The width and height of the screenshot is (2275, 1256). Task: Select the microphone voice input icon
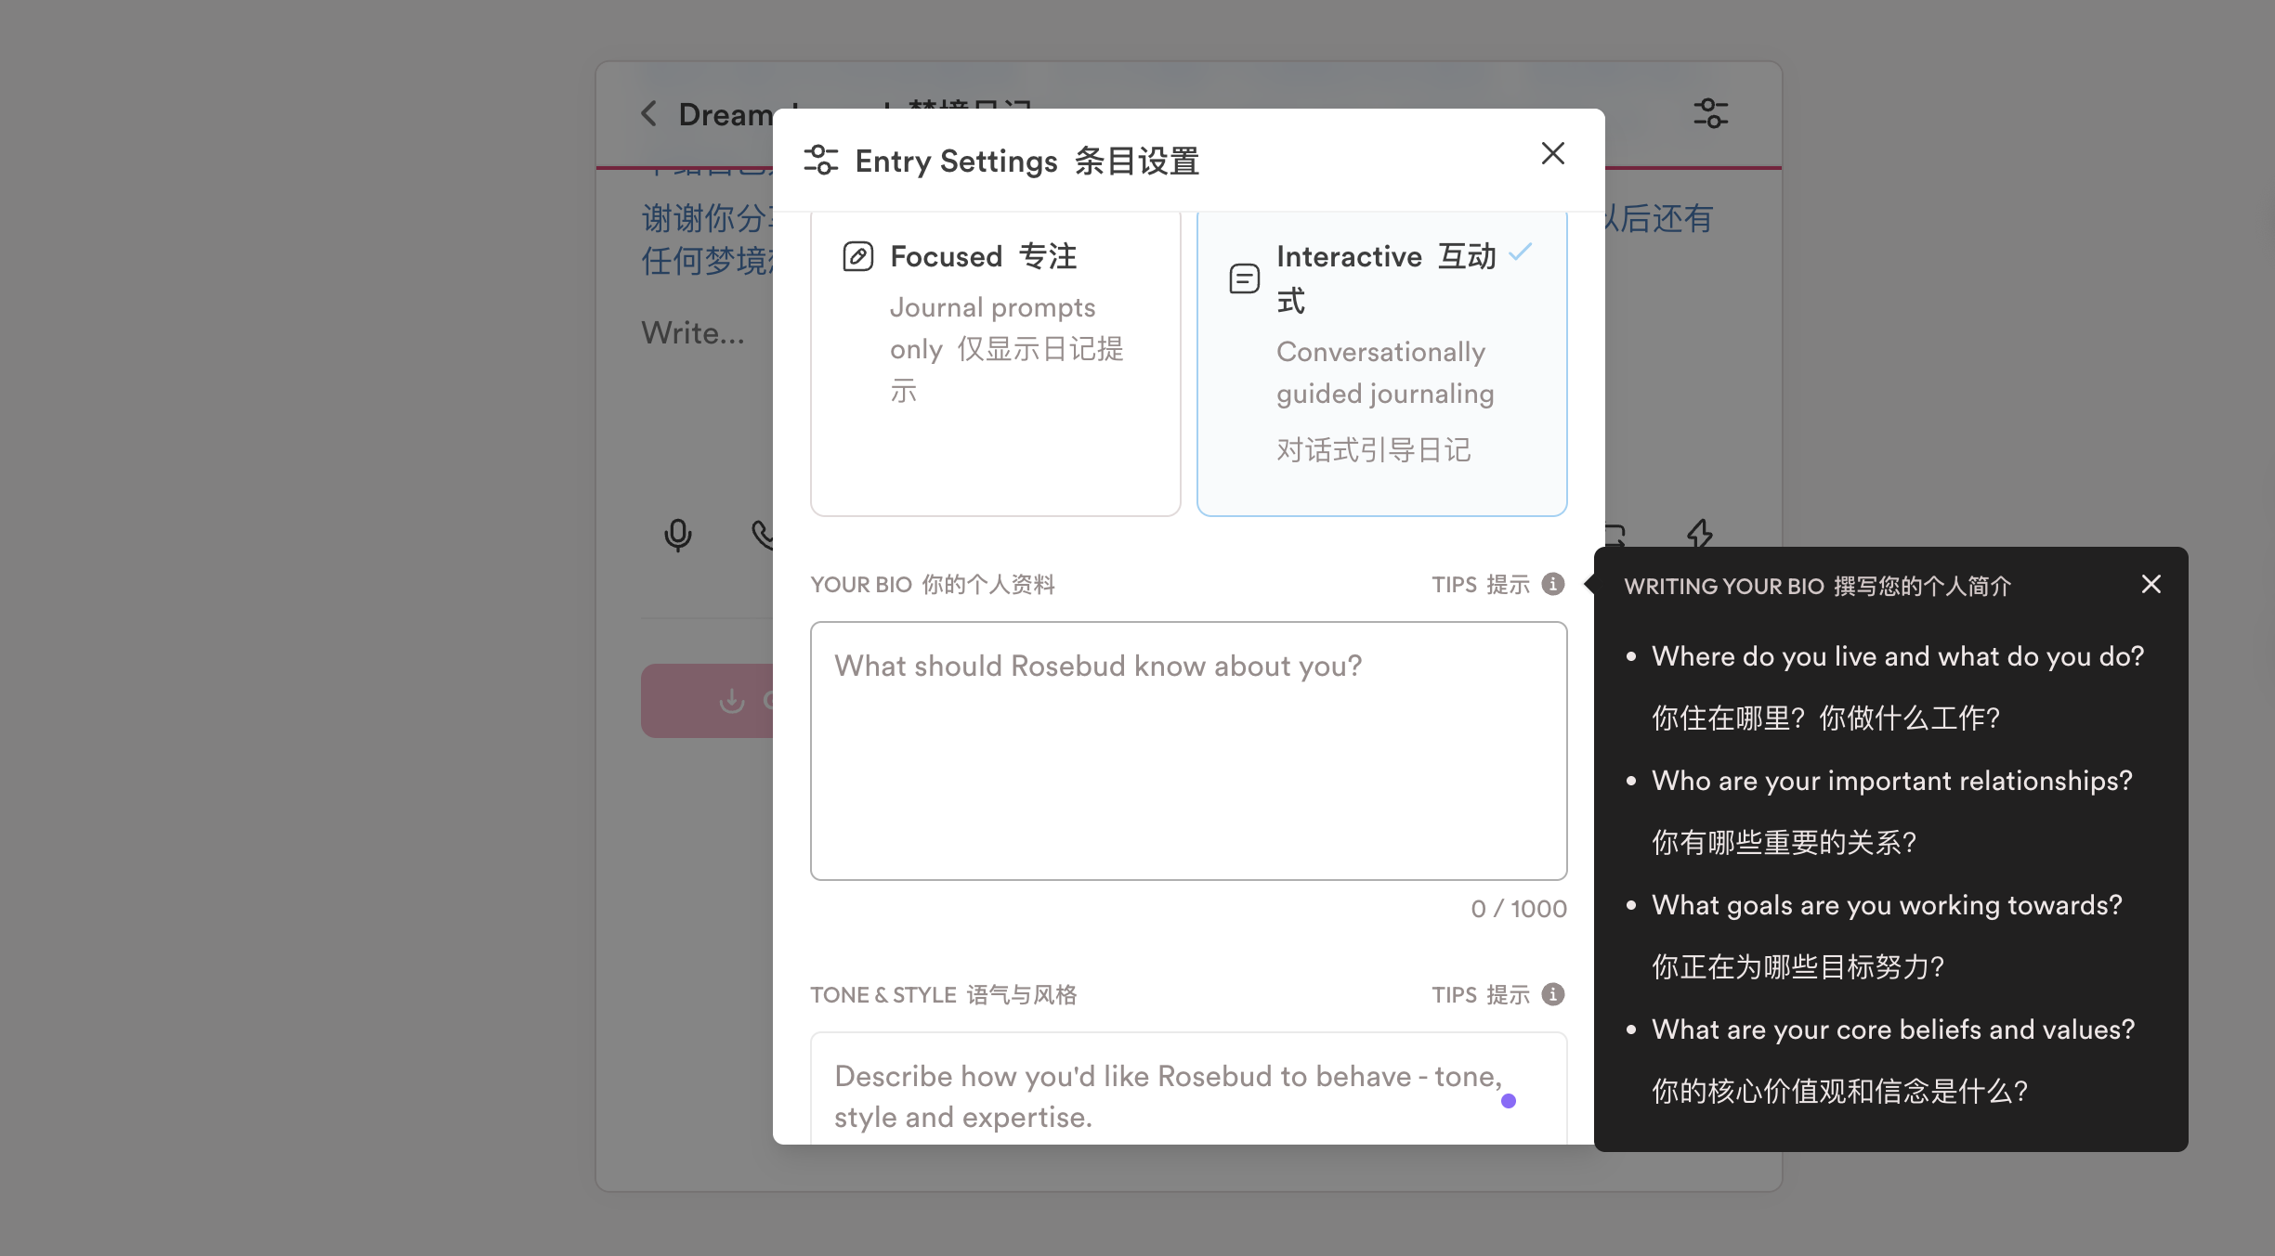pyautogui.click(x=677, y=536)
